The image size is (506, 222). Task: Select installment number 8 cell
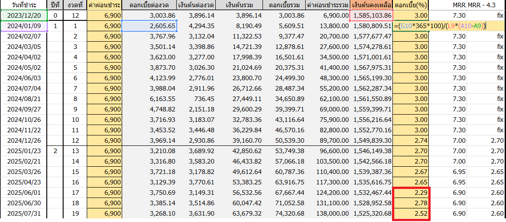point(75,99)
